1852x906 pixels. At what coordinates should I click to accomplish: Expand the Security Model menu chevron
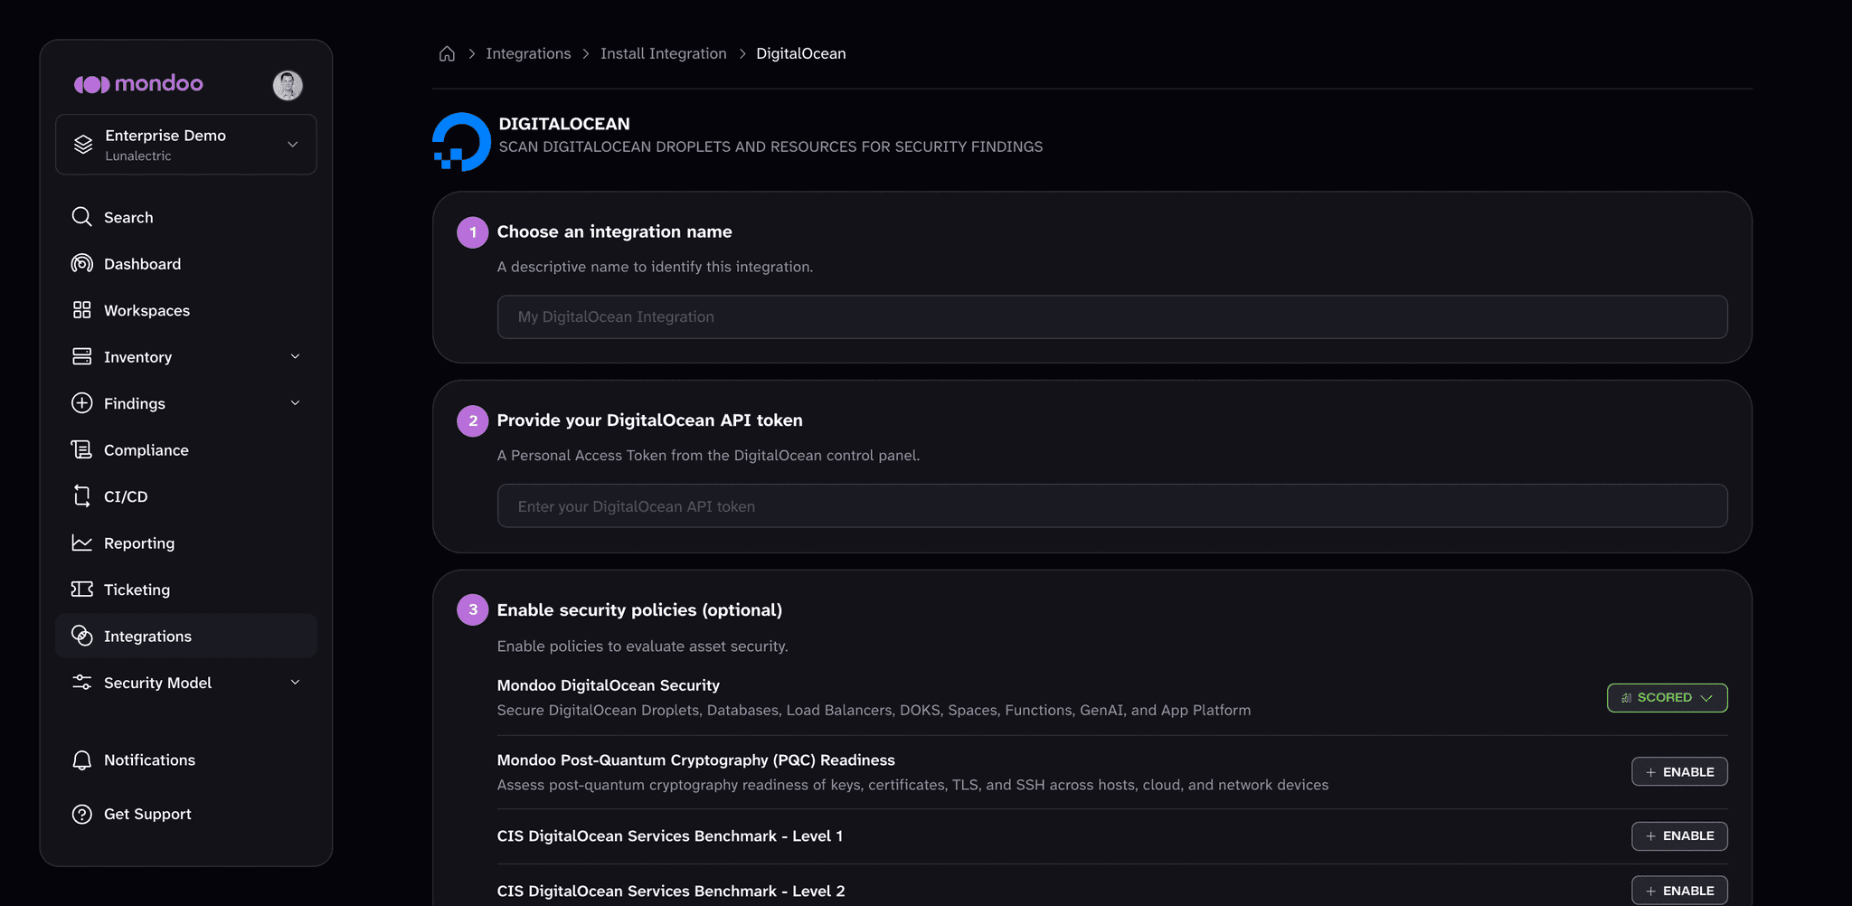295,682
